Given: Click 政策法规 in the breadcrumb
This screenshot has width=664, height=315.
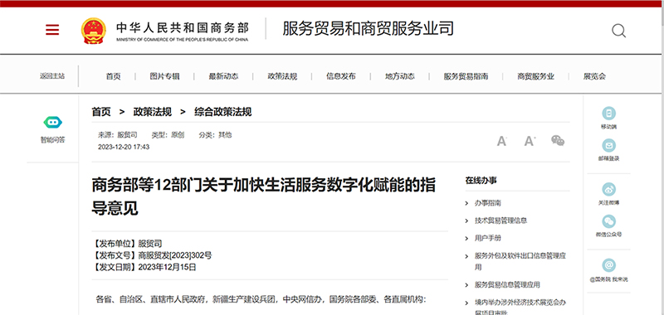Looking at the screenshot, I should click(153, 112).
